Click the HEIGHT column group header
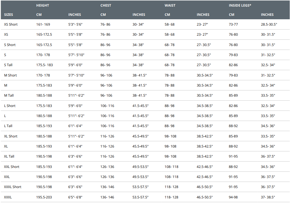Screen dimensions: 291x203 42,5
